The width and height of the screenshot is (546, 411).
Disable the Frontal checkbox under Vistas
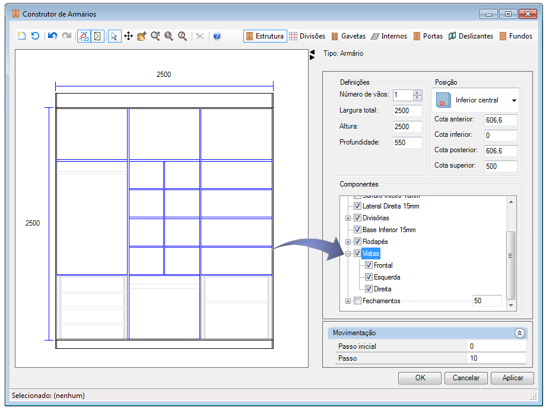pos(369,265)
